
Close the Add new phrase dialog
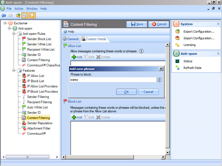coord(161,69)
